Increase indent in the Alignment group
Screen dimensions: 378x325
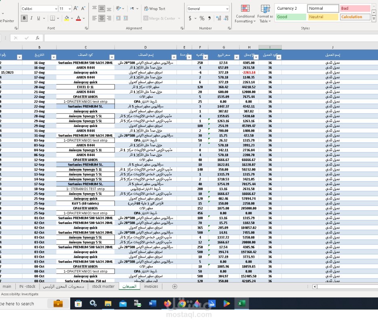(x=126, y=18)
